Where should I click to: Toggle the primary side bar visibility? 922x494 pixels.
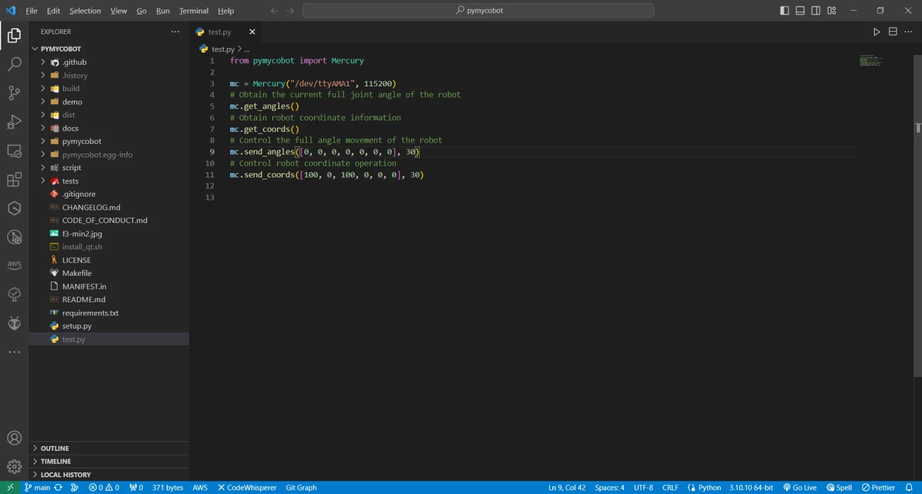tap(785, 11)
